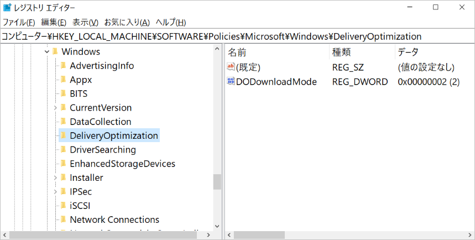Click value pane horizontal scroll right arrow

(470, 235)
